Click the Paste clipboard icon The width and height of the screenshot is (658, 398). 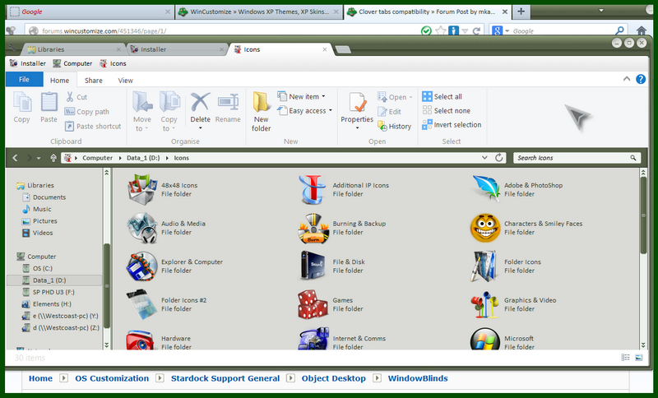(49, 102)
